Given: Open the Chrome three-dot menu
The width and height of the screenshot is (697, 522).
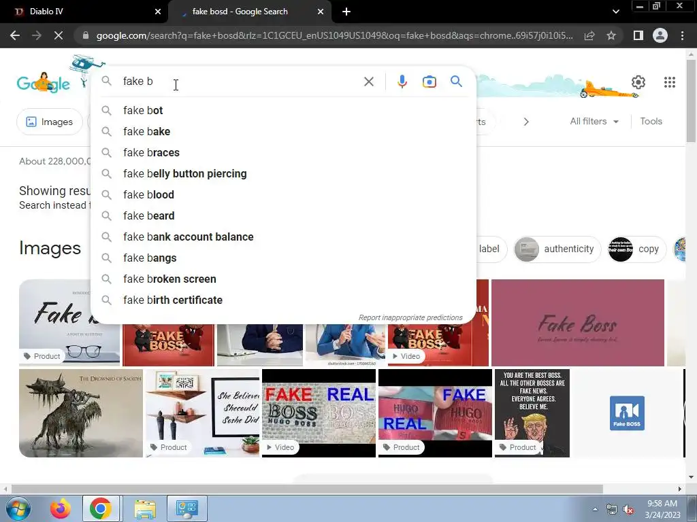Looking at the screenshot, I should click(x=682, y=35).
